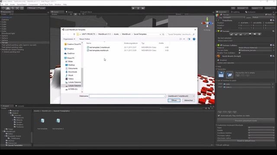Image resolution: width=277 pixels, height=155 pixels.
Task: Switch to the Game tab
Action: click(x=69, y=12)
